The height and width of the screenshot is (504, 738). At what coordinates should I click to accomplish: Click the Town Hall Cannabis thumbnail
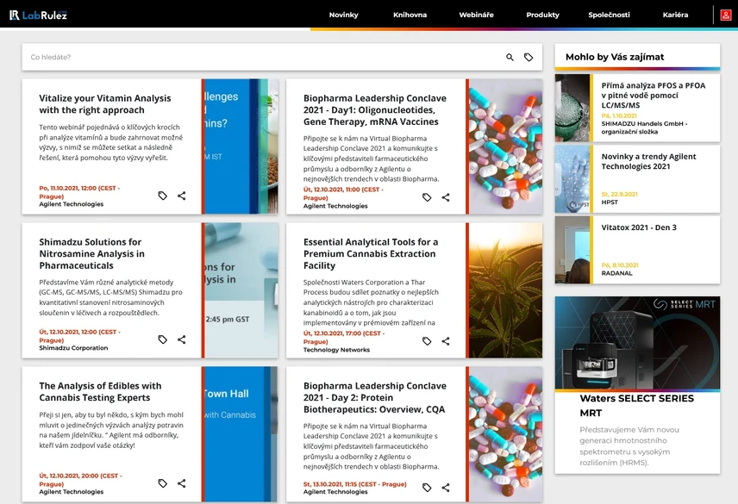(x=241, y=434)
